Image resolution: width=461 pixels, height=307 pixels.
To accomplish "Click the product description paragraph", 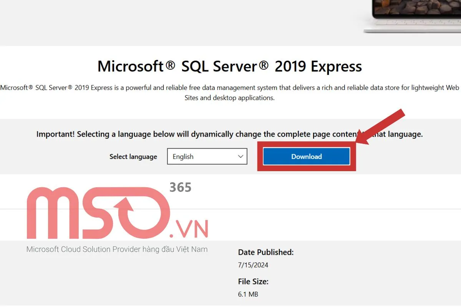I will (x=230, y=92).
